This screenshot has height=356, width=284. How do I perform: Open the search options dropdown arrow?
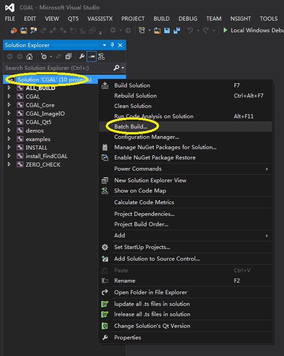[x=123, y=68]
